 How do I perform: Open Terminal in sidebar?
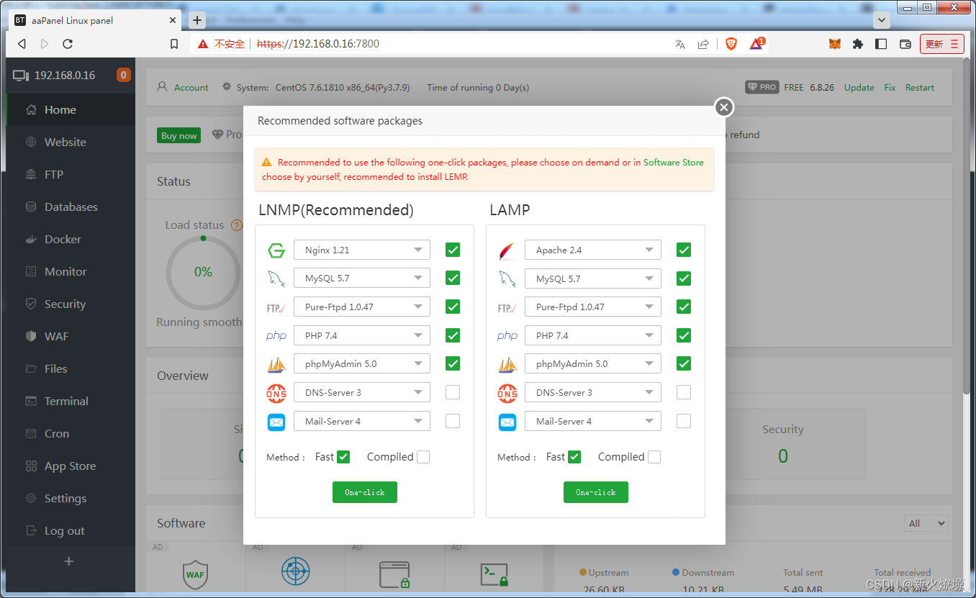[70, 401]
